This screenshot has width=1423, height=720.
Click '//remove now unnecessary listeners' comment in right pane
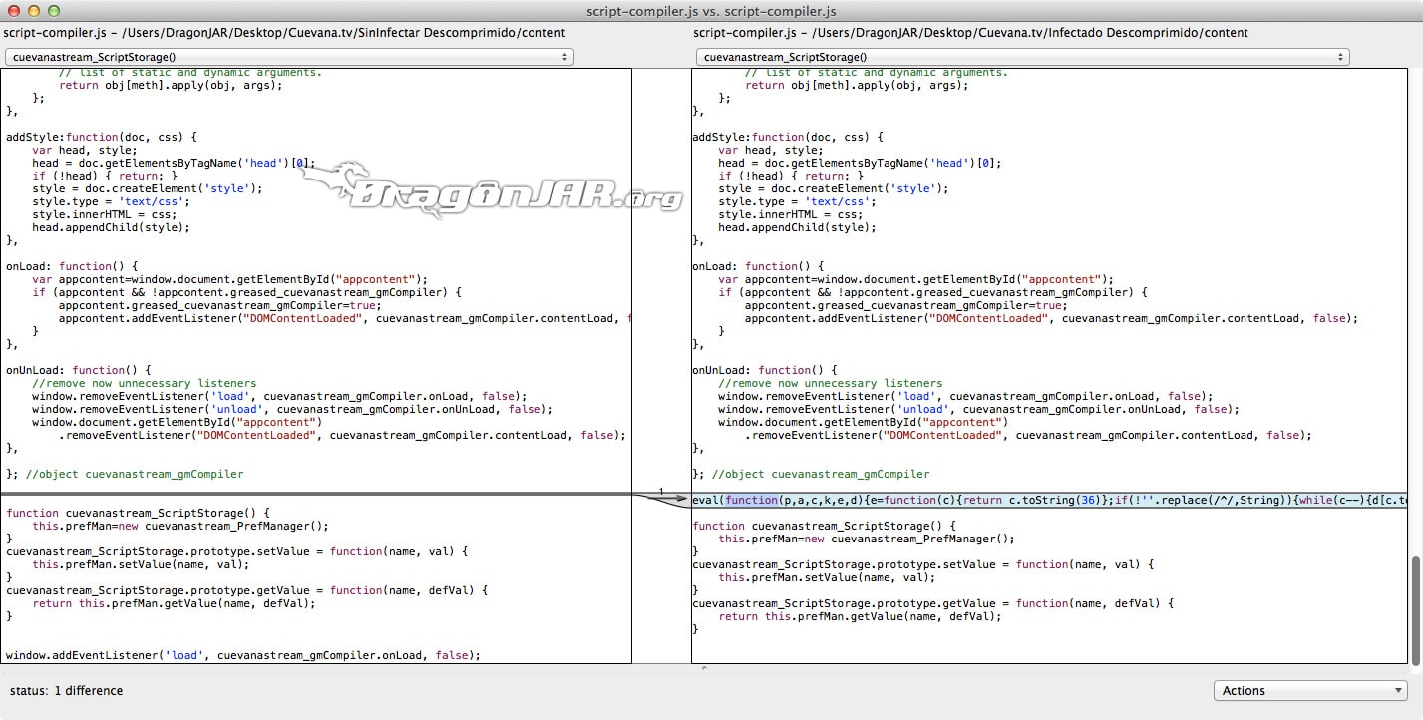click(830, 383)
